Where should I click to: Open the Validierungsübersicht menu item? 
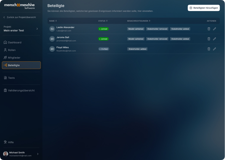coord(21,90)
